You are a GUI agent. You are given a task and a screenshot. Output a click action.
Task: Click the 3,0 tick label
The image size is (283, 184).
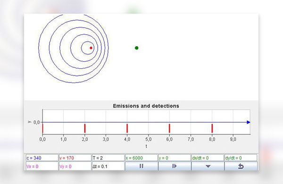[x=106, y=139]
